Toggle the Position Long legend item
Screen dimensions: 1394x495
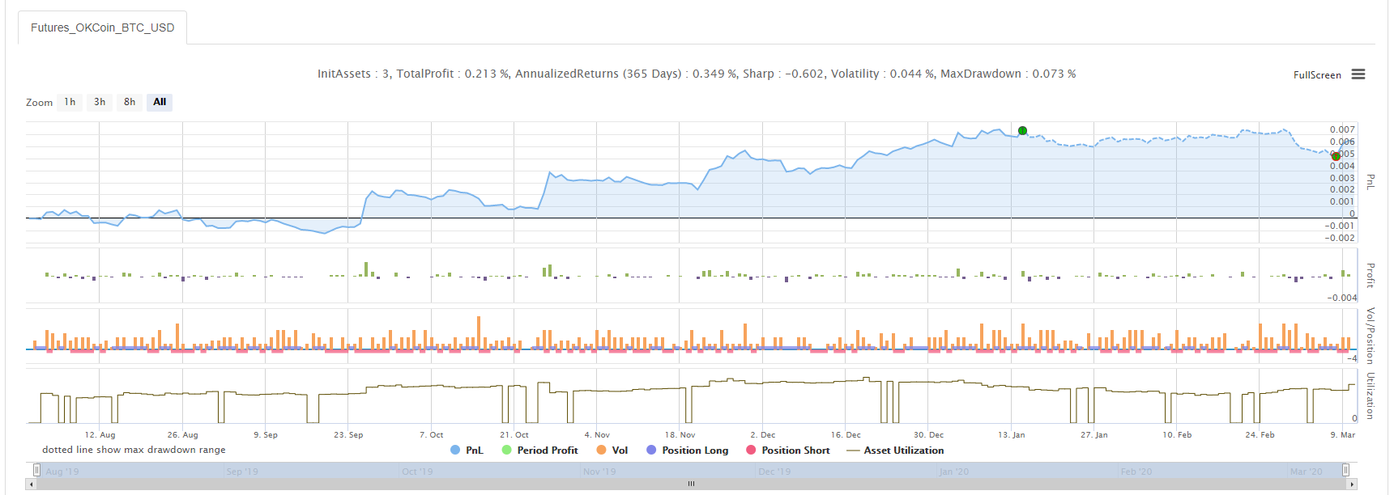click(688, 451)
